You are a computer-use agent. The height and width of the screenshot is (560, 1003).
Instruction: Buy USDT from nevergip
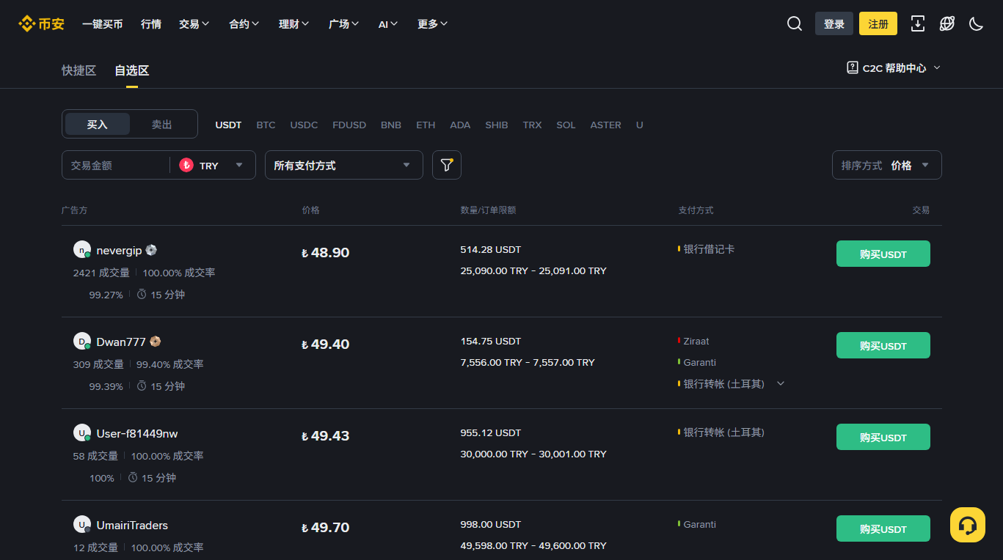click(x=883, y=254)
